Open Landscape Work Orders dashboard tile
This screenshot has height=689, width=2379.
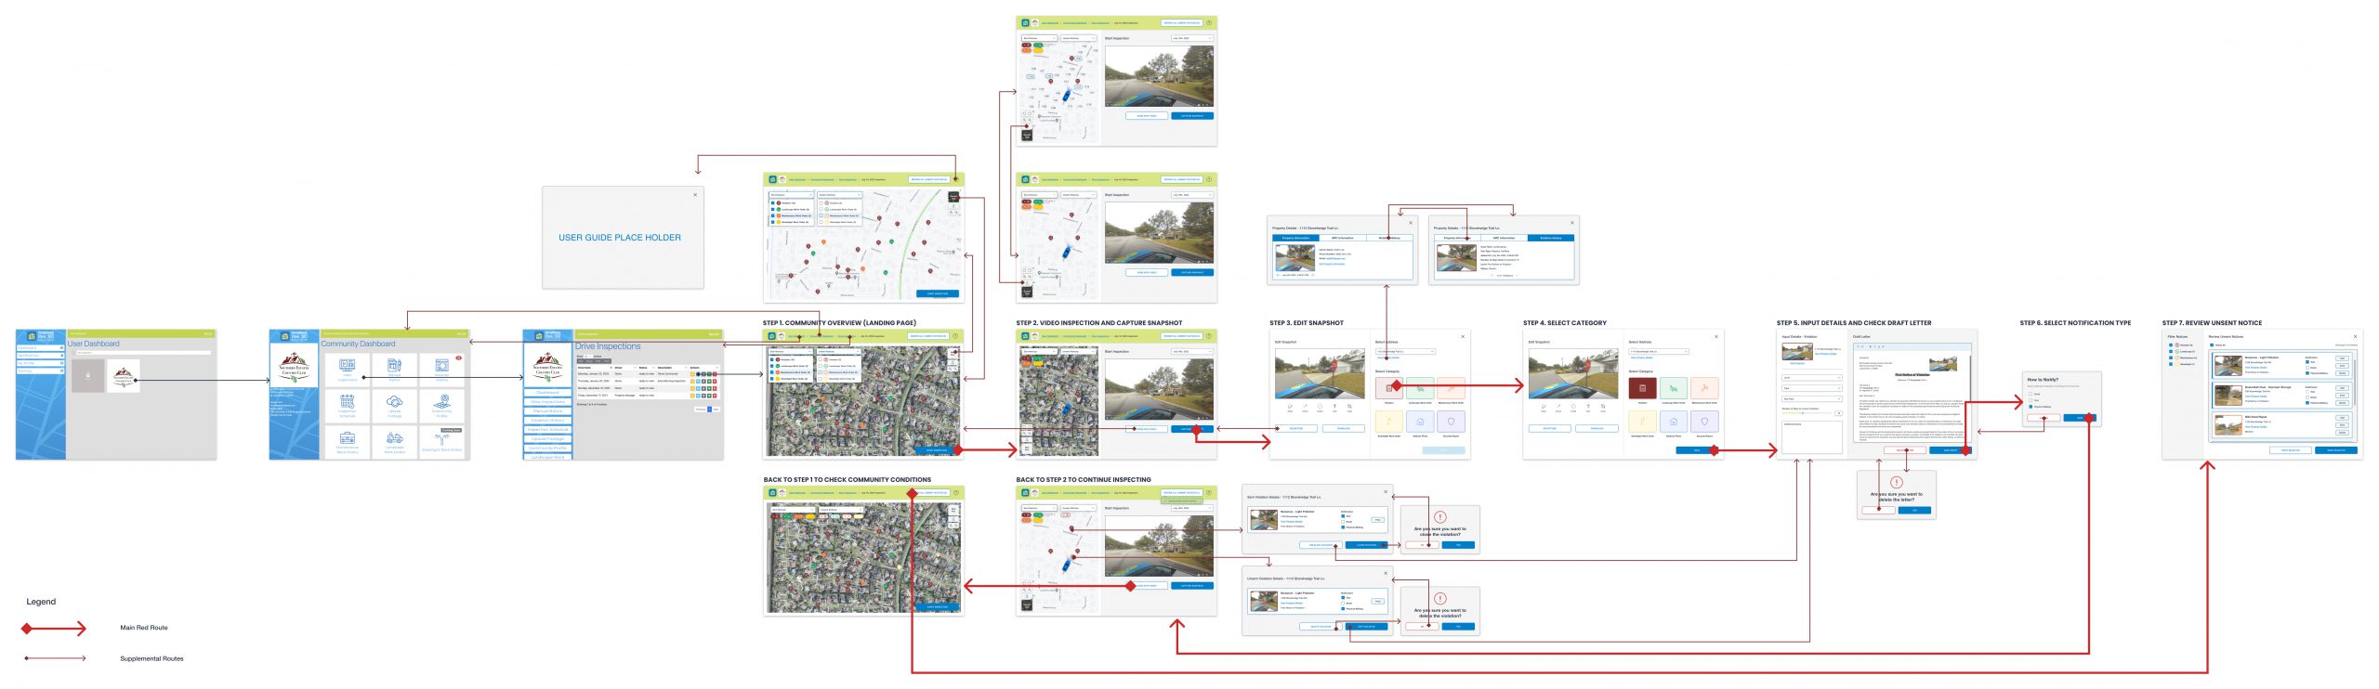(395, 442)
